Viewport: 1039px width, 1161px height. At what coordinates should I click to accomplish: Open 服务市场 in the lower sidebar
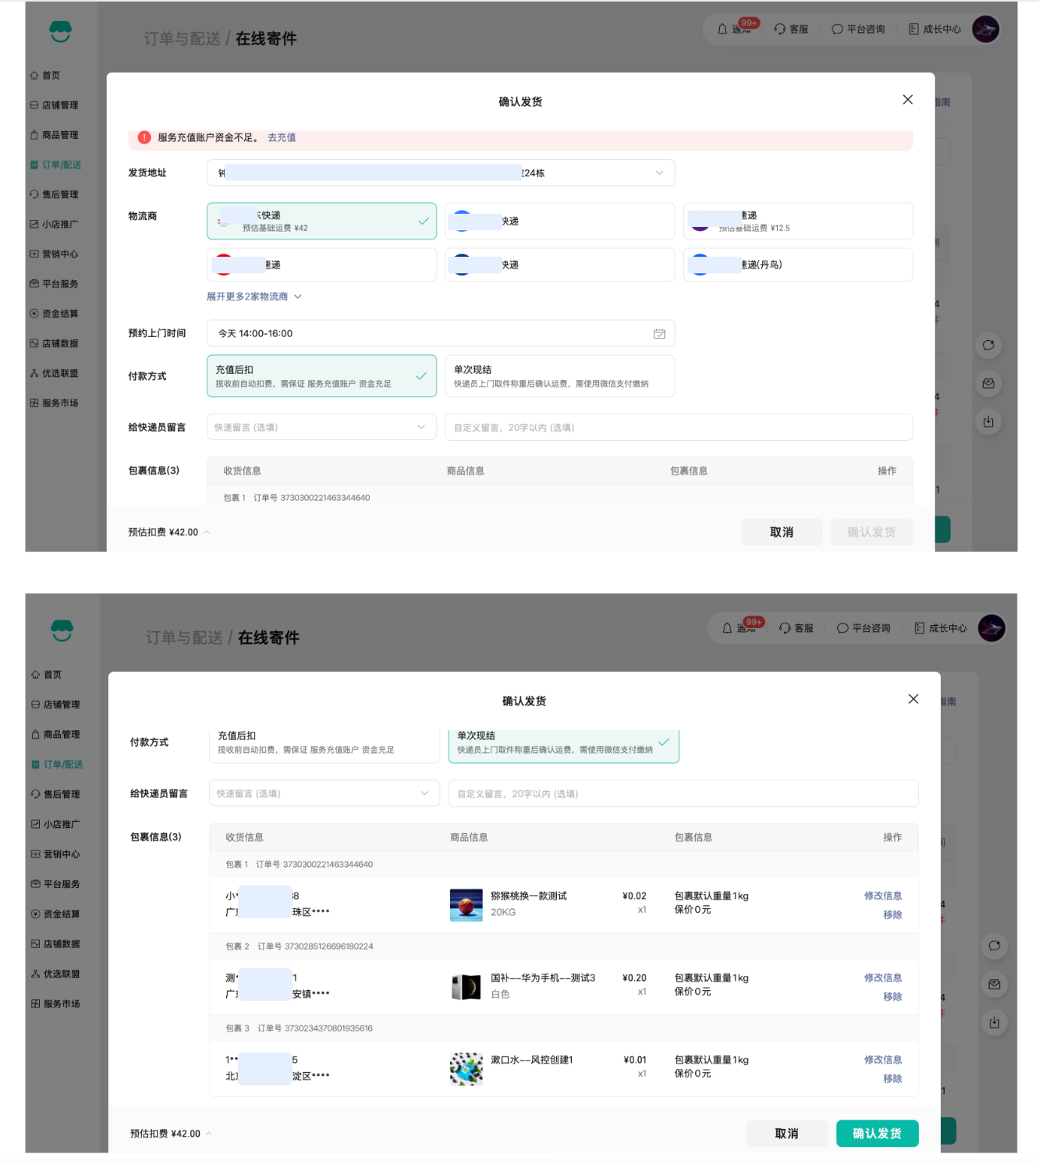[61, 1004]
